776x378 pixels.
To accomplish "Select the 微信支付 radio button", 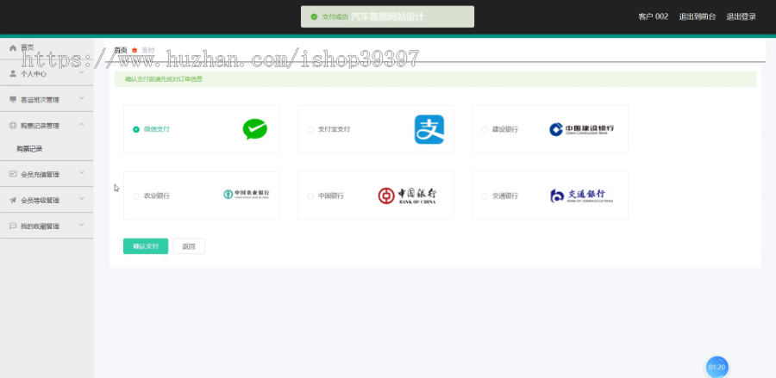I will click(136, 129).
